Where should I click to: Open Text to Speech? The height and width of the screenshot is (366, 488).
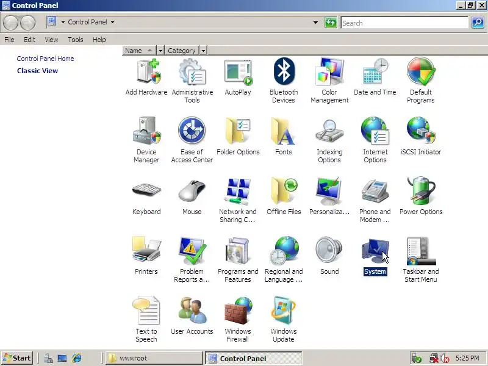[x=146, y=319]
